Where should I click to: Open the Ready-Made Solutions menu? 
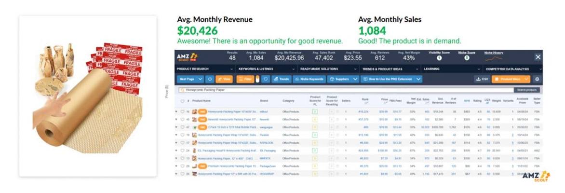[328, 69]
